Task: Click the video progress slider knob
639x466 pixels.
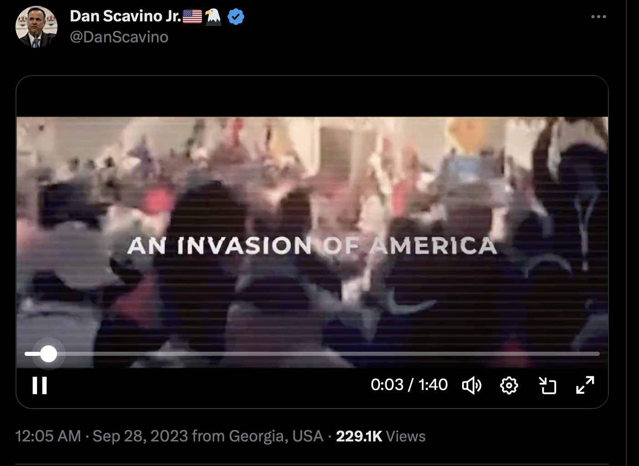Action: coord(48,354)
